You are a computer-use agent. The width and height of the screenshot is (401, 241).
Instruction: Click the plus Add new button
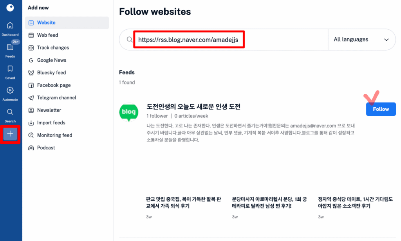[10, 134]
